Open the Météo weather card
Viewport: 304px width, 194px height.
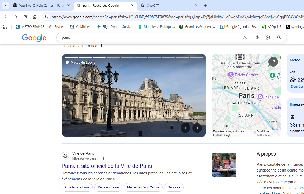pos(295,73)
